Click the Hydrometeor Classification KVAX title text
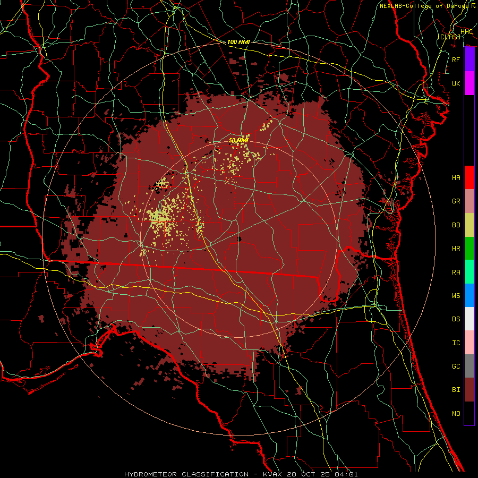Image resolution: width=478 pixels, height=478 pixels. (241, 474)
